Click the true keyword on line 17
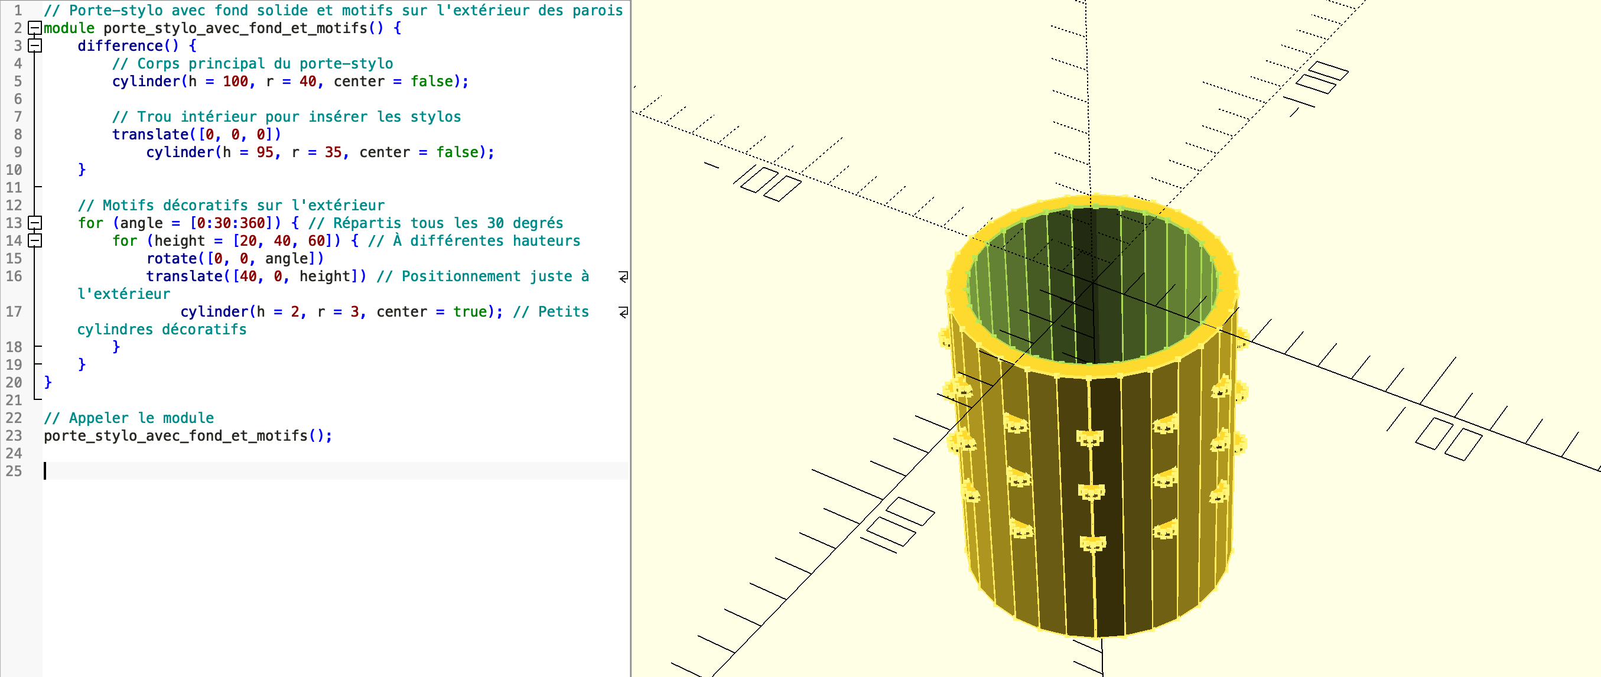The image size is (1601, 677). click(470, 311)
